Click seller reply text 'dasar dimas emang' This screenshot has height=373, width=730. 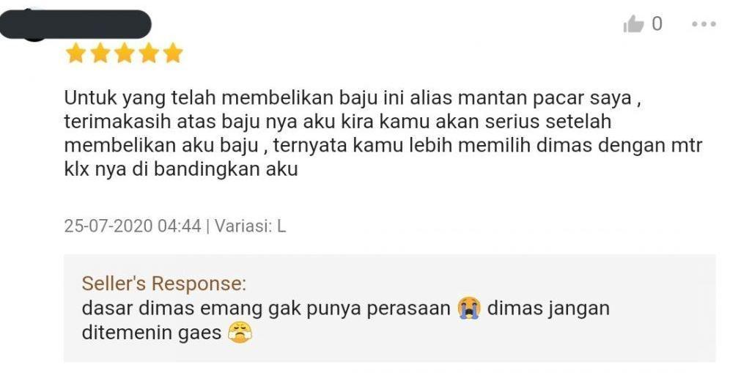(x=266, y=309)
